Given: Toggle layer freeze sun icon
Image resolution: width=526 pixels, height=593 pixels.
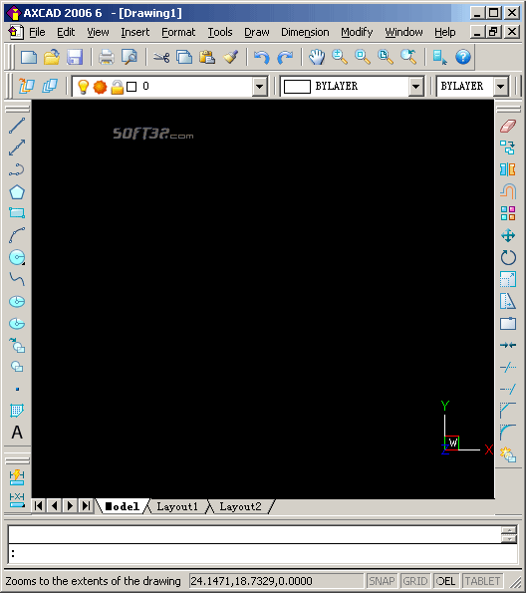Looking at the screenshot, I should coord(101,87).
